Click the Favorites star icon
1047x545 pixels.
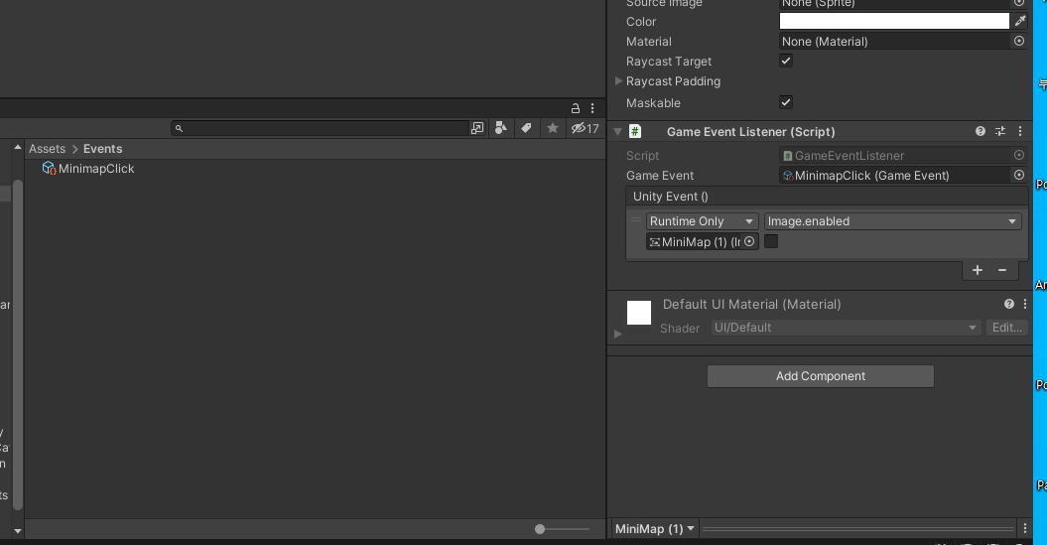pos(552,128)
